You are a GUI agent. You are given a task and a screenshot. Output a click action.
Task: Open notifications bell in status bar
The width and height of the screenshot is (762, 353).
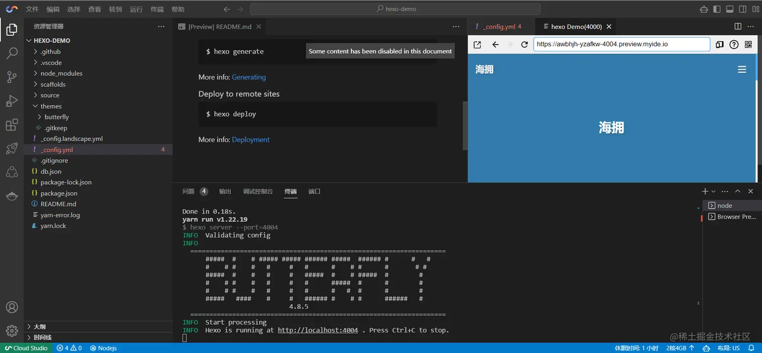coord(751,348)
